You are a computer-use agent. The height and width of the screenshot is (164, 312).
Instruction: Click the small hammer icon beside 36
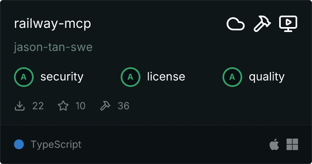pos(105,106)
